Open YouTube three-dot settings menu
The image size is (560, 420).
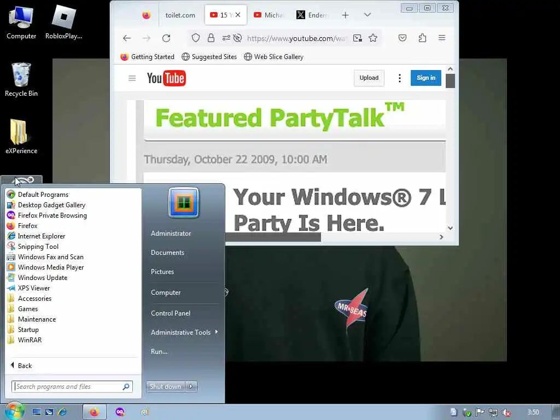point(400,78)
